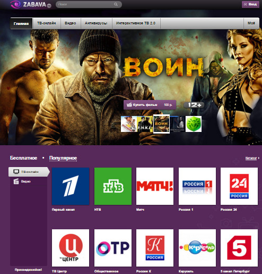The width and height of the screenshot is (262, 274).
Task: Click the Первый канал text label
Action: click(x=63, y=210)
